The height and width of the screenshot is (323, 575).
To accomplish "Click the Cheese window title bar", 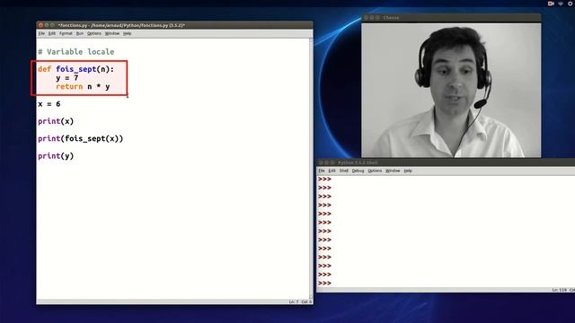I will (x=451, y=18).
